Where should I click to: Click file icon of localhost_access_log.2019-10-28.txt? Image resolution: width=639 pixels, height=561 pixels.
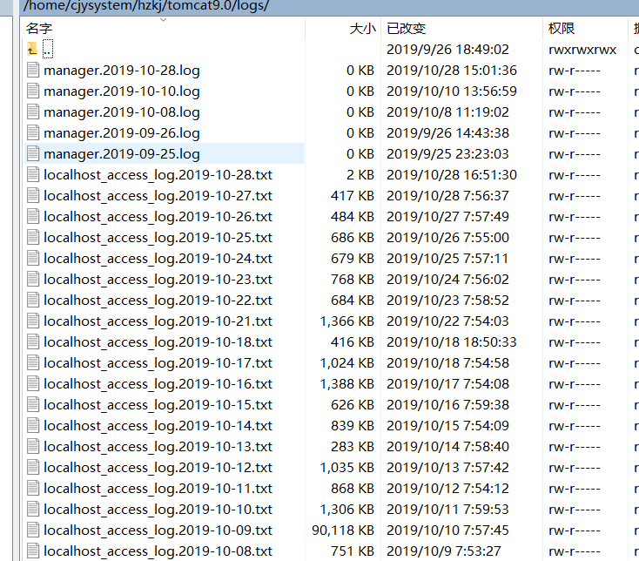coord(33,175)
